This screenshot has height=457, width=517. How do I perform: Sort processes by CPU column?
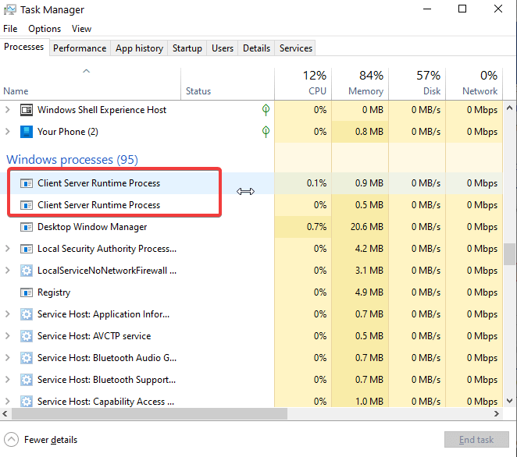click(303, 84)
